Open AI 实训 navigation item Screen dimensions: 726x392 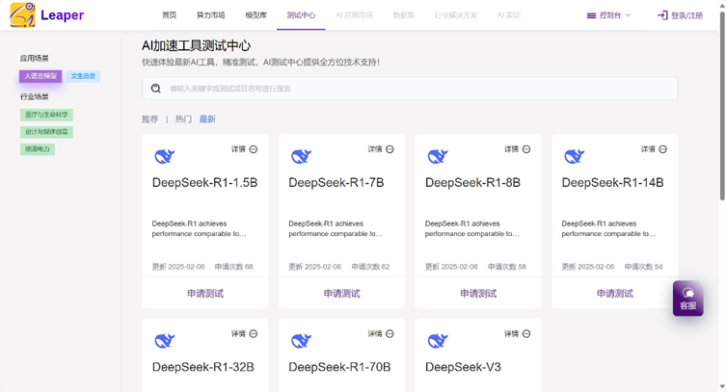pyautogui.click(x=509, y=15)
